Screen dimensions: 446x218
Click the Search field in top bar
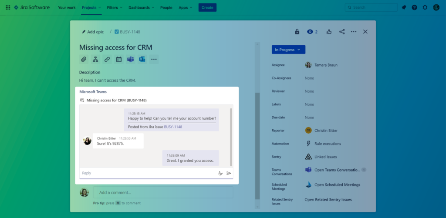tap(371, 7)
